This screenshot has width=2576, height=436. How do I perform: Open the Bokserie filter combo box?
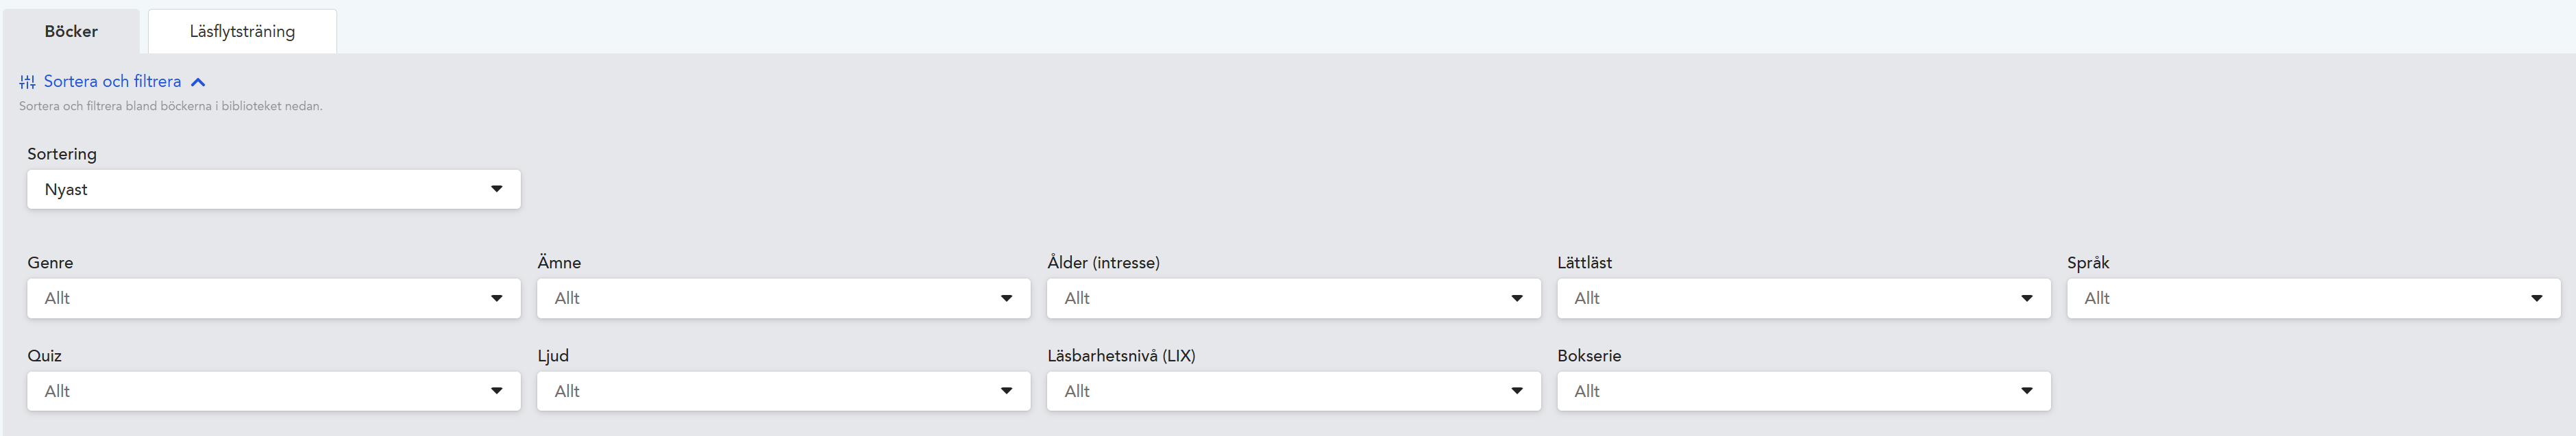(1804, 391)
